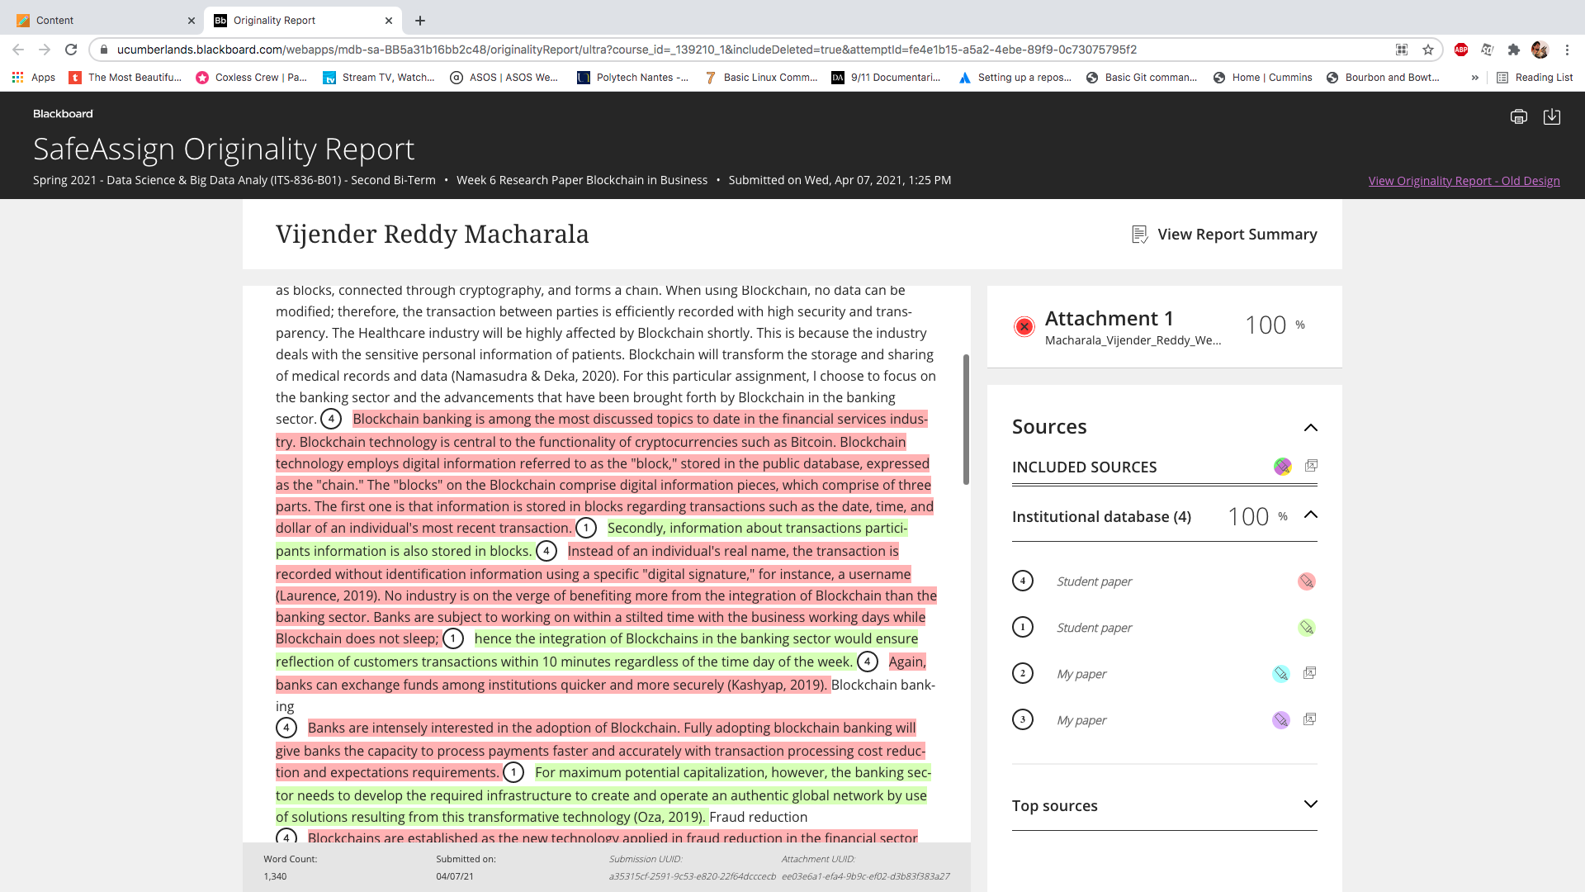Open My paper source 3 in new window
This screenshot has height=892, width=1585.
[1309, 719]
